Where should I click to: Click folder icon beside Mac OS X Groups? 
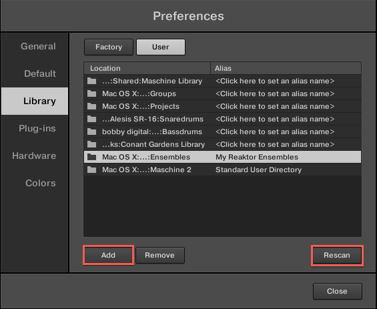[91, 93]
